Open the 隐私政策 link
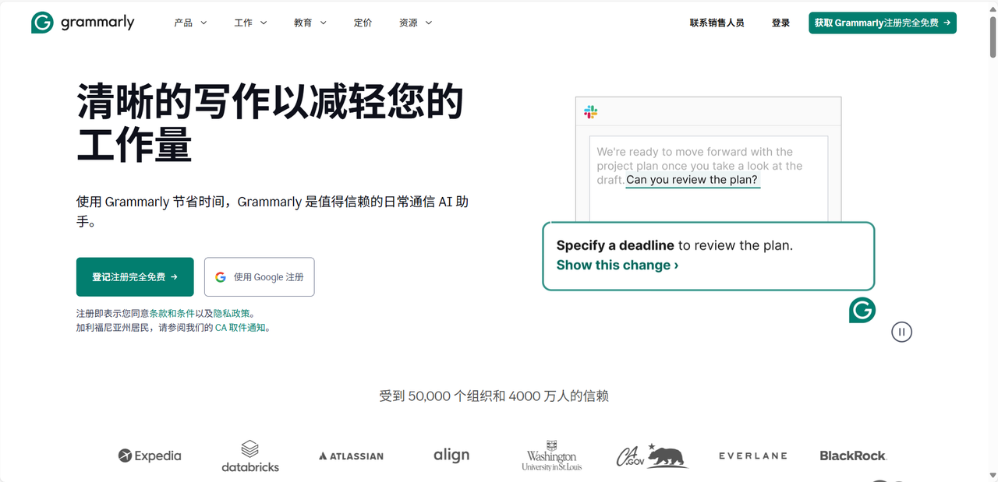Screen dimensions: 998x482 click(232, 313)
